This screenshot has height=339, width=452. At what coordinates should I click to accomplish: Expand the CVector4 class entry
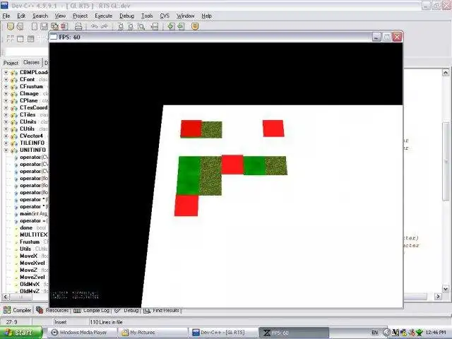click(x=6, y=136)
